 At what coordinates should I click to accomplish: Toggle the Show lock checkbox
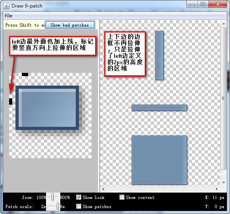pyautogui.click(x=79, y=197)
